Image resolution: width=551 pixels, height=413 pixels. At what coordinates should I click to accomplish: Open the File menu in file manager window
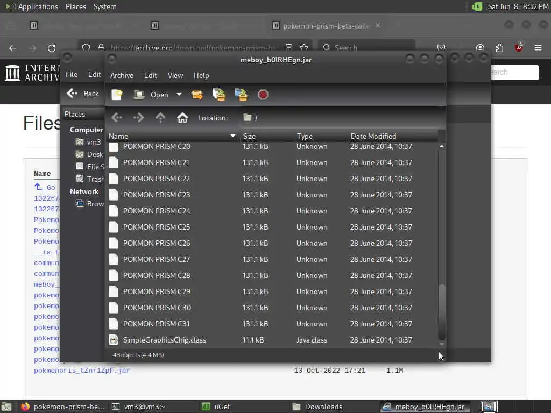(72, 74)
